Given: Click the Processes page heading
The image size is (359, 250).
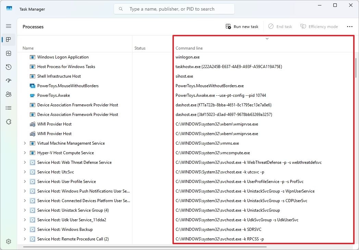Looking at the screenshot, I should tap(33, 26).
